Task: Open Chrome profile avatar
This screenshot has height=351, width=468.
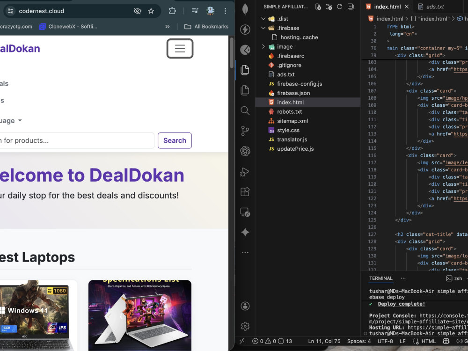Action: click(211, 11)
